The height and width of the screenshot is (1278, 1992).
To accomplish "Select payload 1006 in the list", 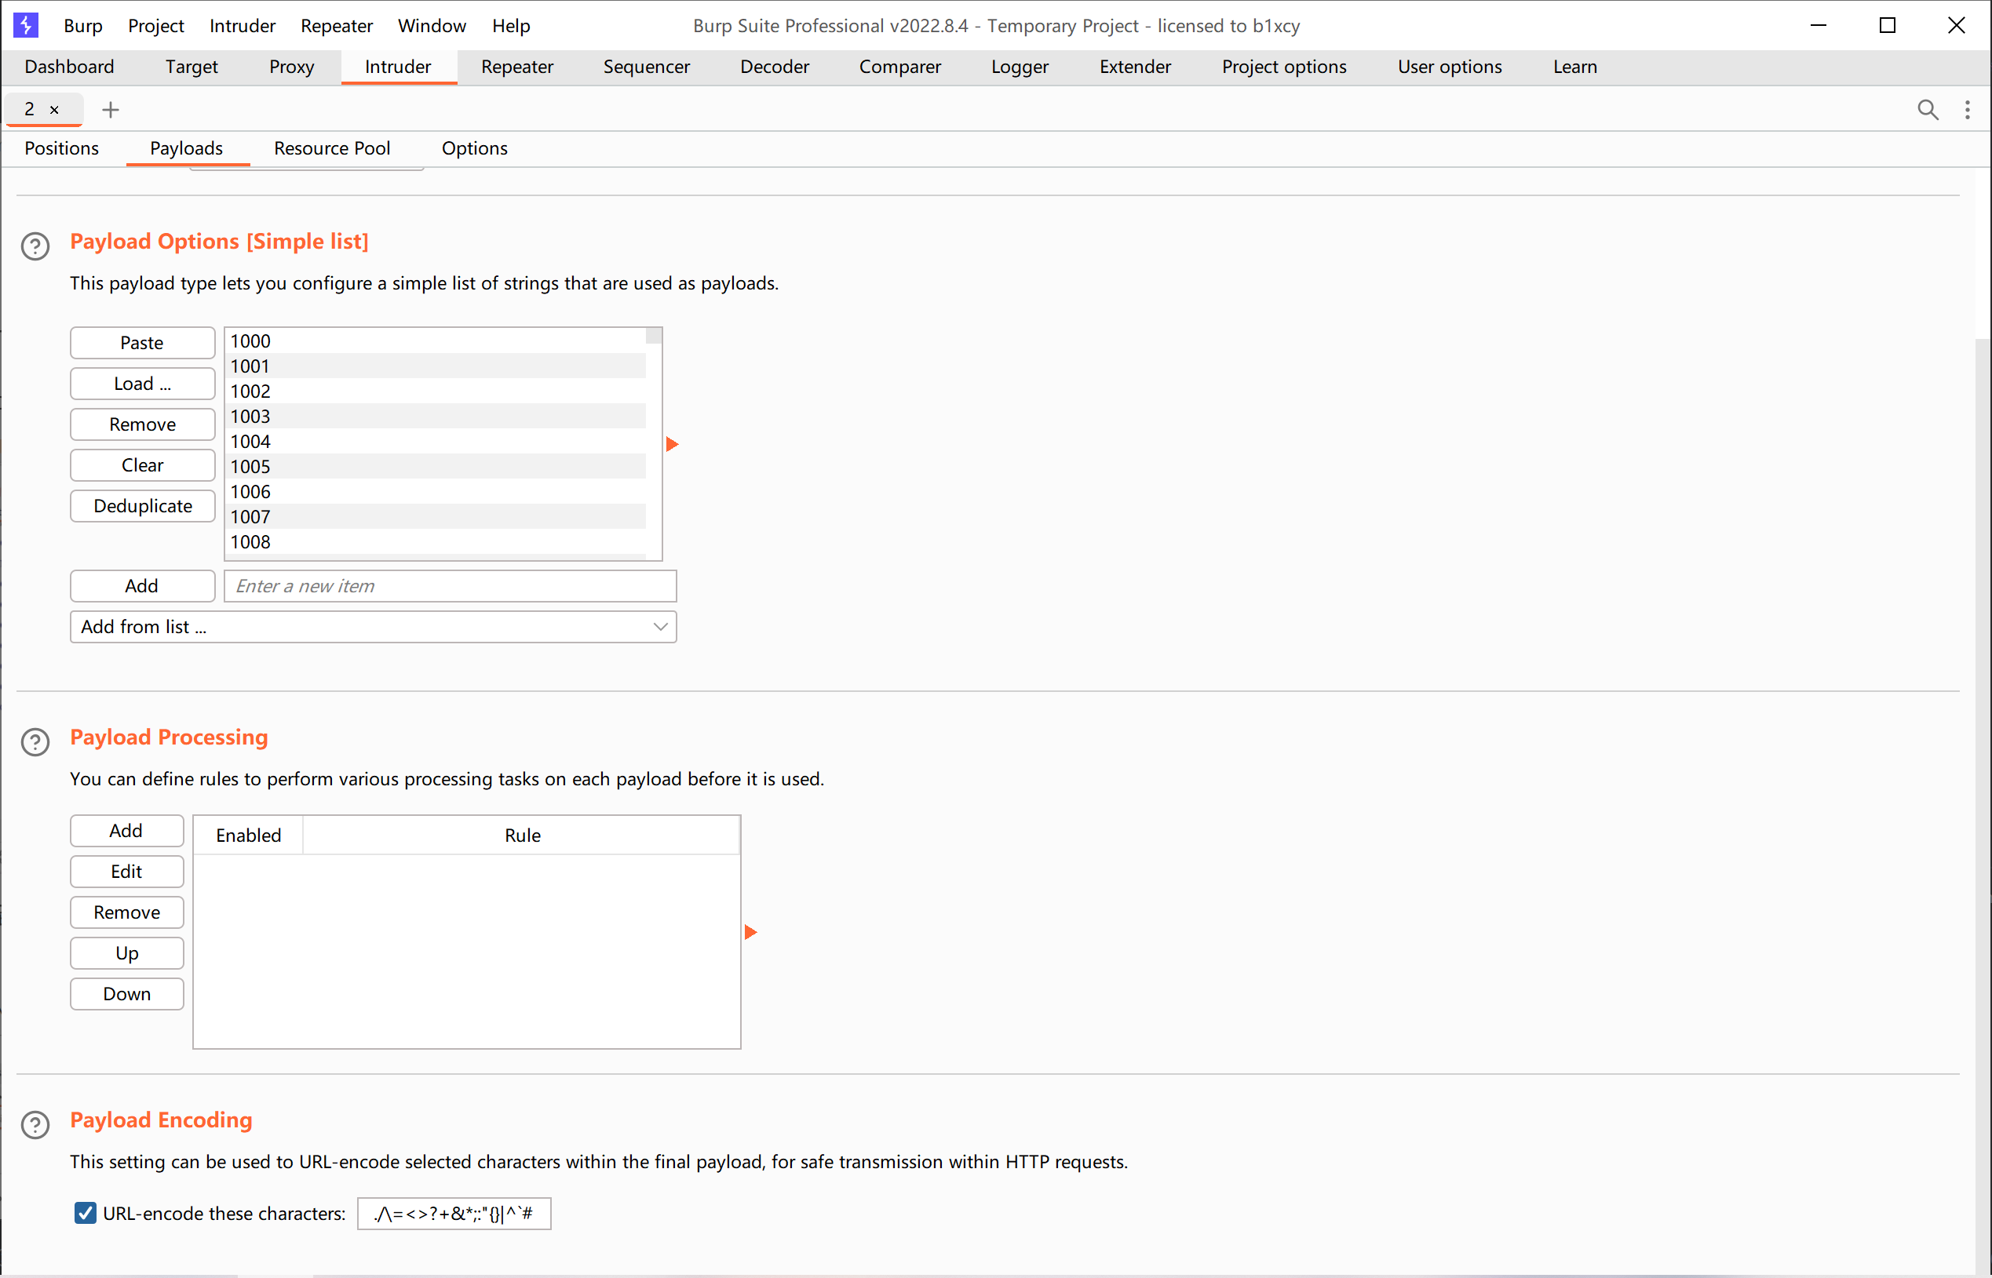I will pyautogui.click(x=436, y=491).
